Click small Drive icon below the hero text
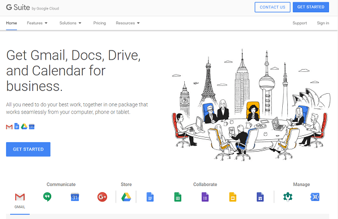 coord(24,126)
